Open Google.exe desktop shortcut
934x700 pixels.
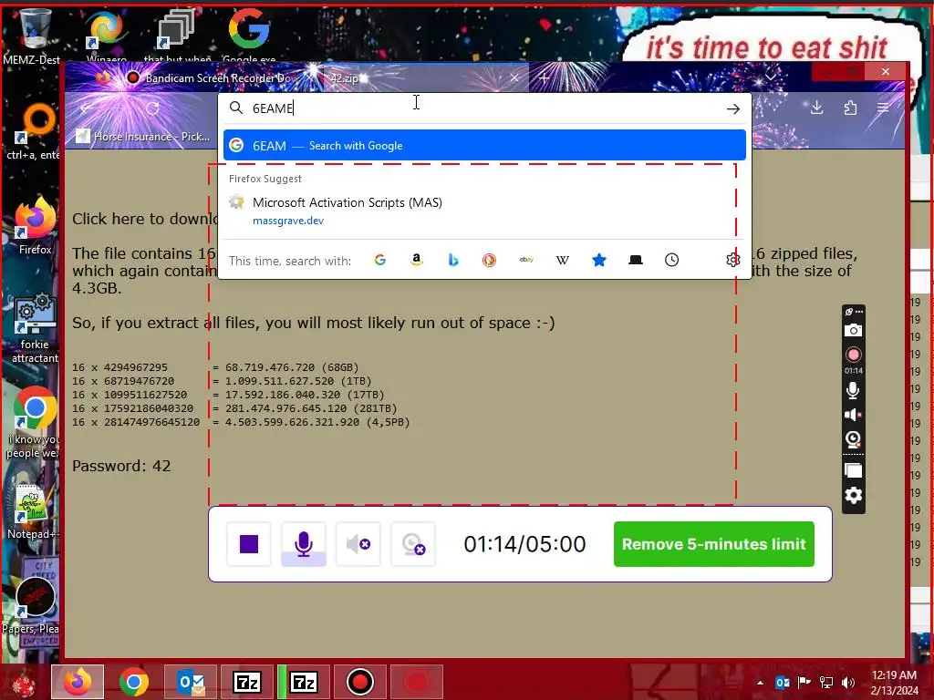tap(249, 36)
